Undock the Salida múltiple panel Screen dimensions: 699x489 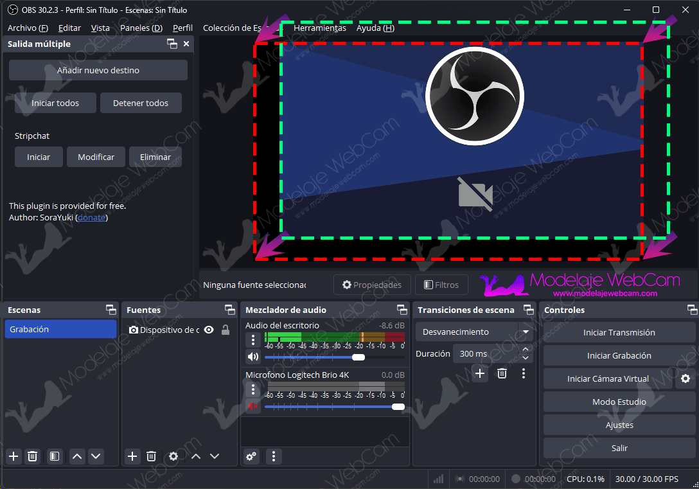coord(172,44)
